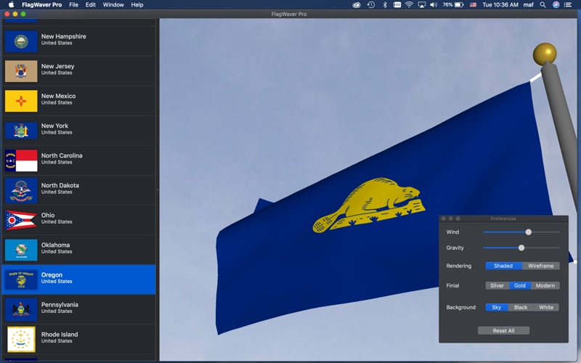Open the Help menu
The image size is (581, 363).
[137, 5]
